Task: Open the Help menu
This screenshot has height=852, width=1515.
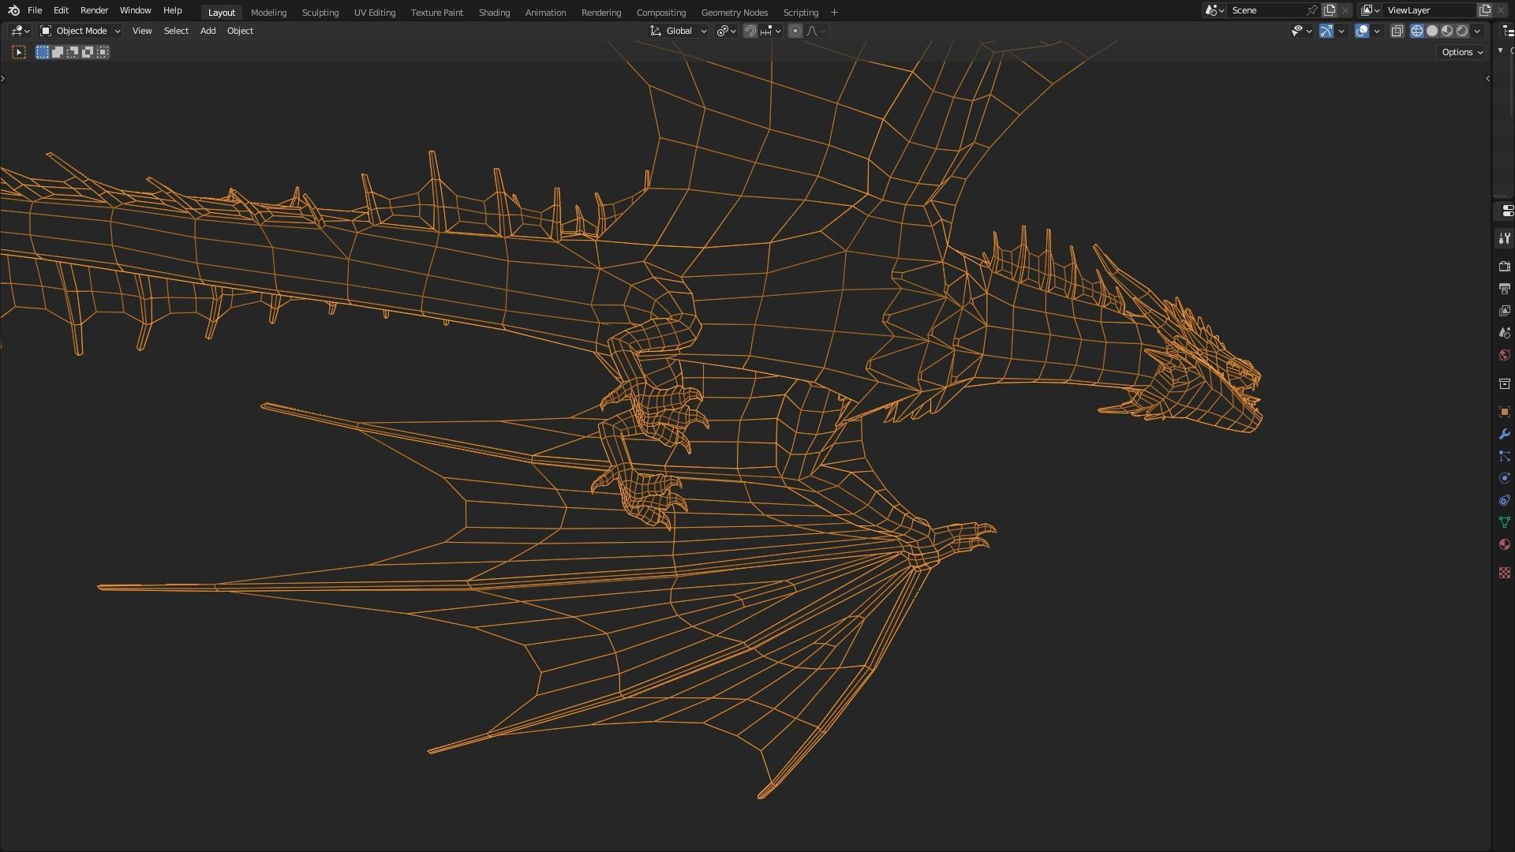Action: pyautogui.click(x=172, y=10)
